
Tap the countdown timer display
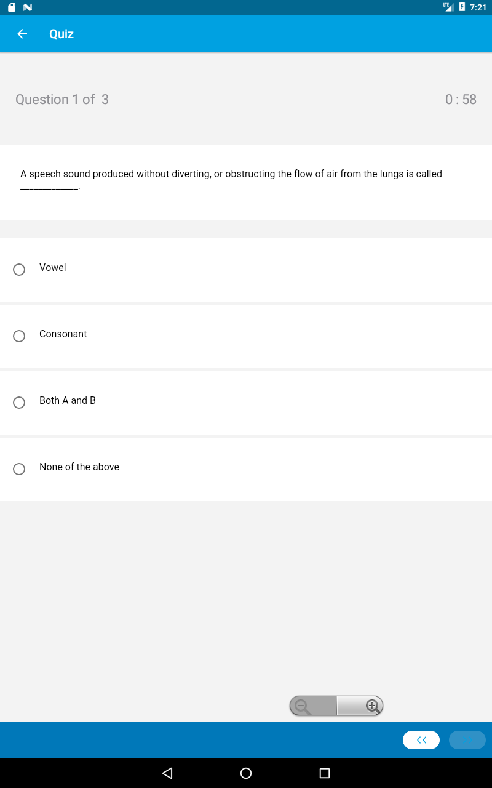tap(461, 99)
